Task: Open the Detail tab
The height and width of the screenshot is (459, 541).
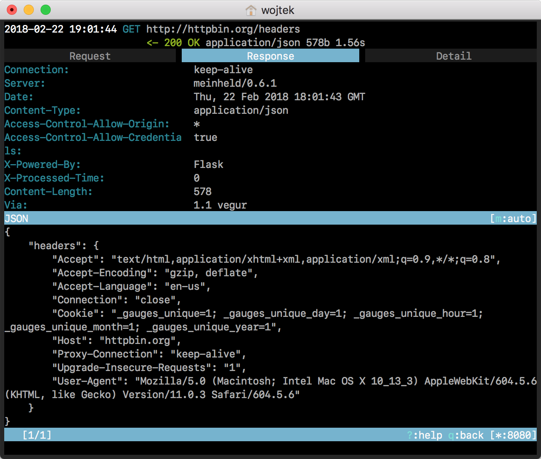Action: pyautogui.click(x=453, y=56)
